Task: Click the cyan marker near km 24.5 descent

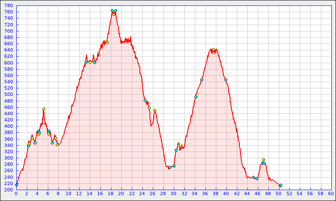Action: (x=145, y=100)
